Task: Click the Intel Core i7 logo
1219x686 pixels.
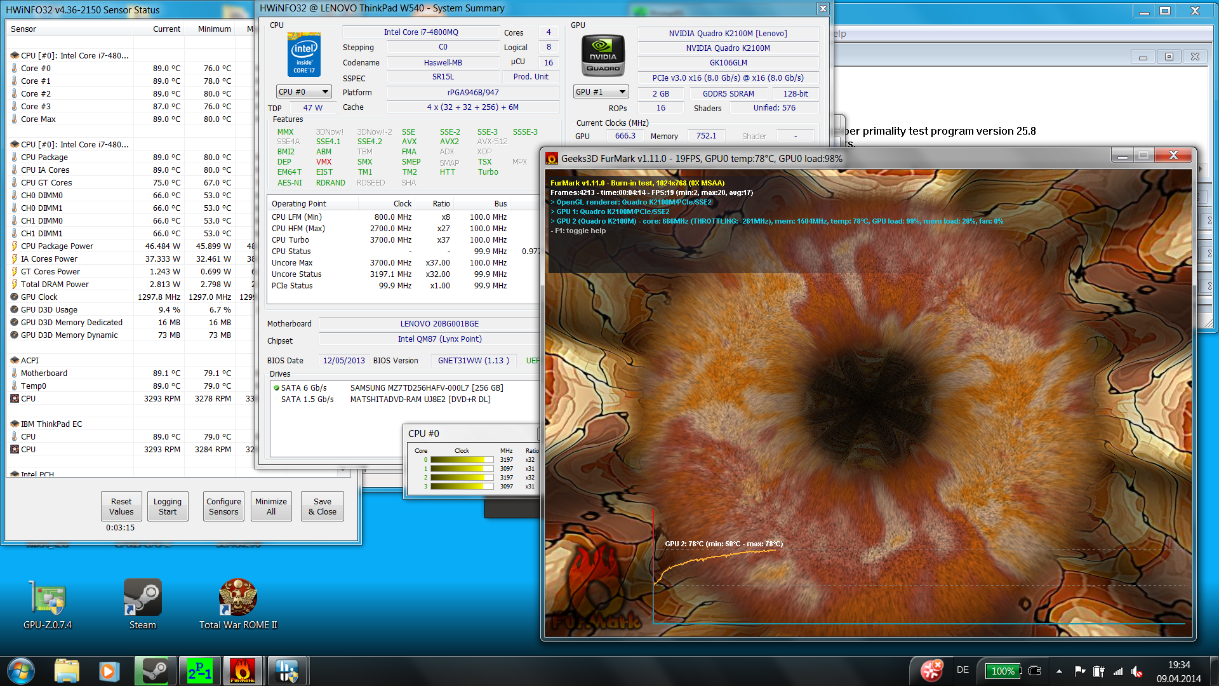Action: pos(304,55)
